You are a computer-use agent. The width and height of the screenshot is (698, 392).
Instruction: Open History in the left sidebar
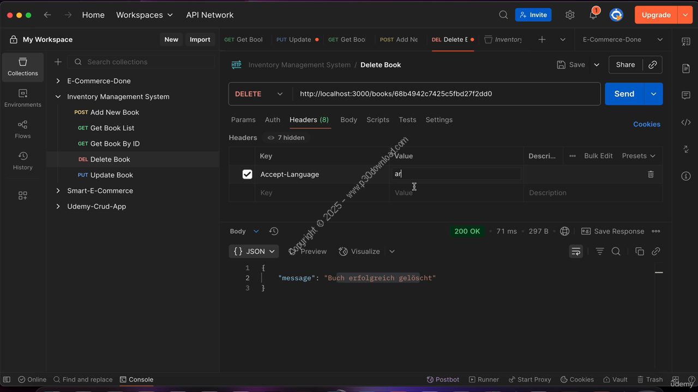pos(23,161)
